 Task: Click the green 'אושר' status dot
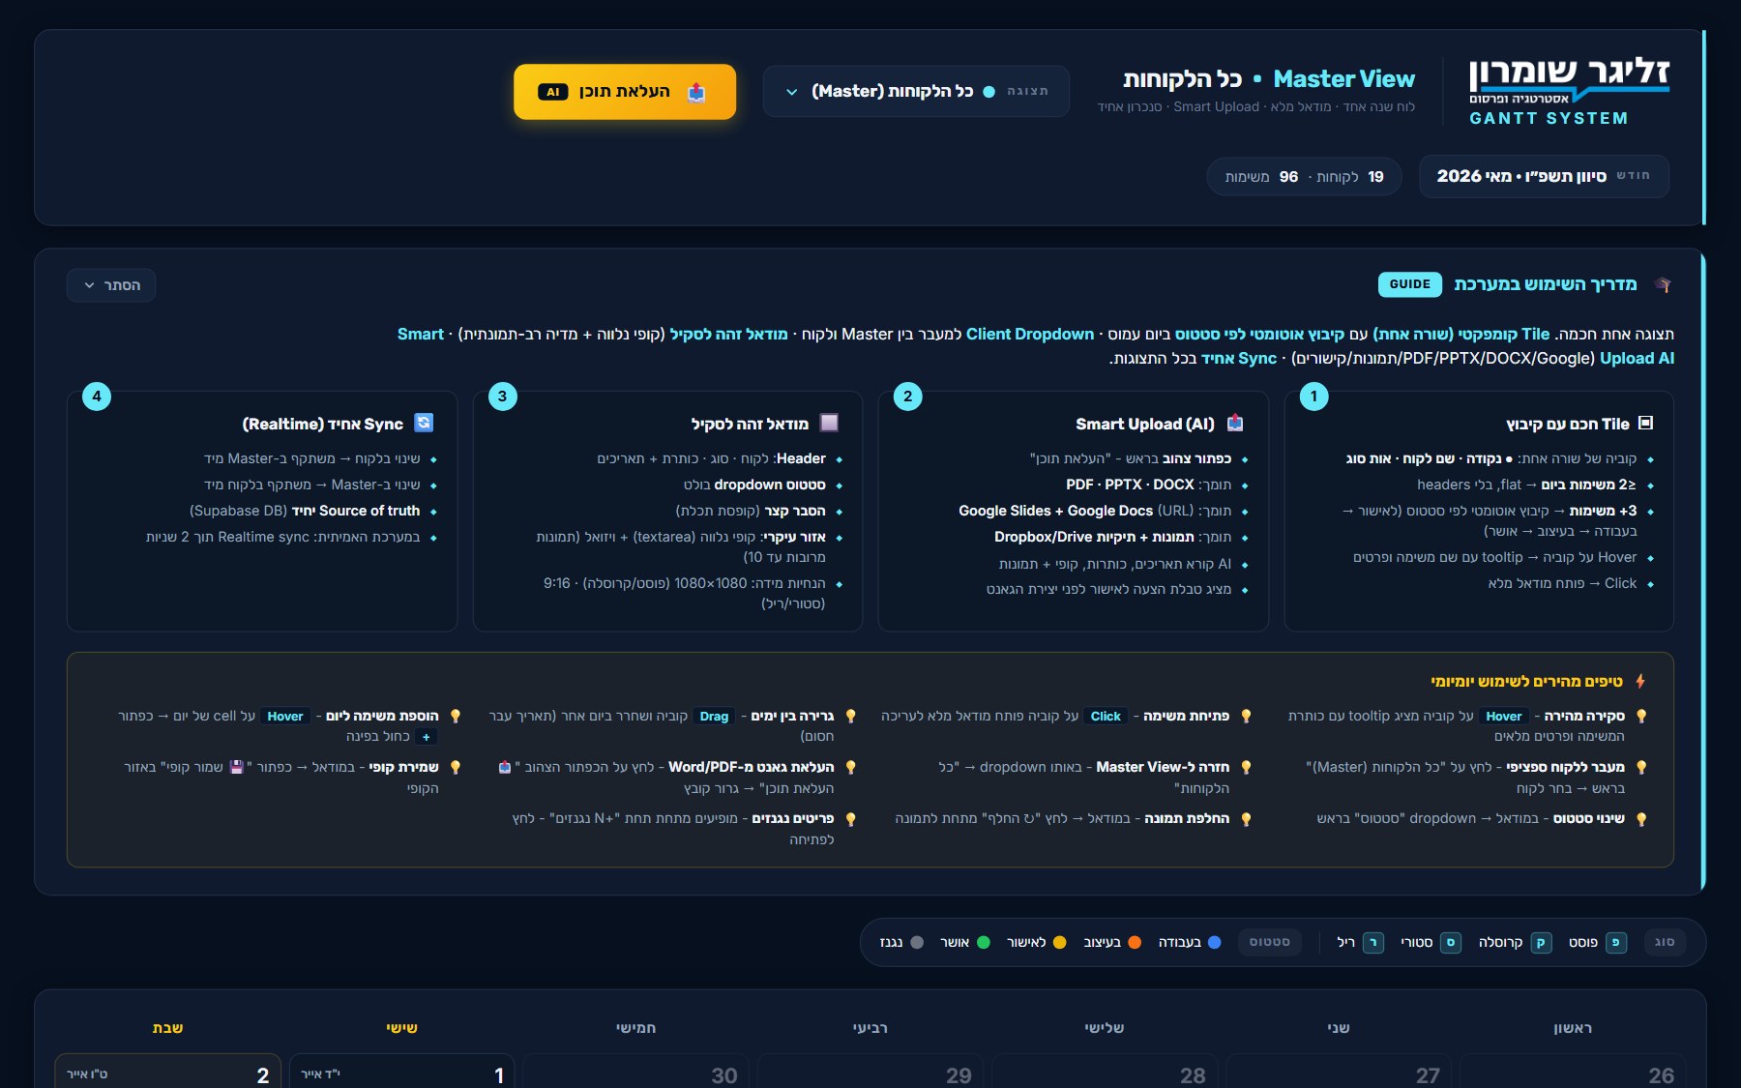984,942
